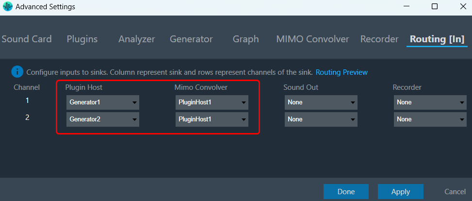Maximize the Advanced Settings window
The height and width of the screenshot is (201, 472).
click(x=434, y=6)
